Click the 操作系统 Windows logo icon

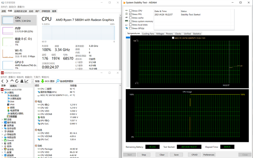[5, 122]
